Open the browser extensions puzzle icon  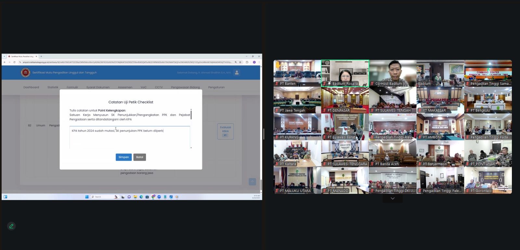pos(247,62)
